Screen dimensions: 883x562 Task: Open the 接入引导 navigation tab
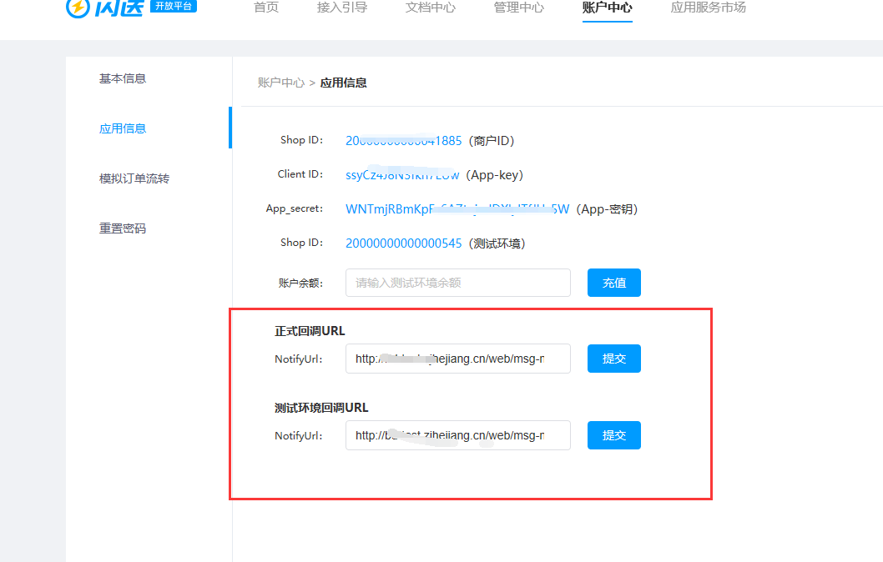pos(342,8)
